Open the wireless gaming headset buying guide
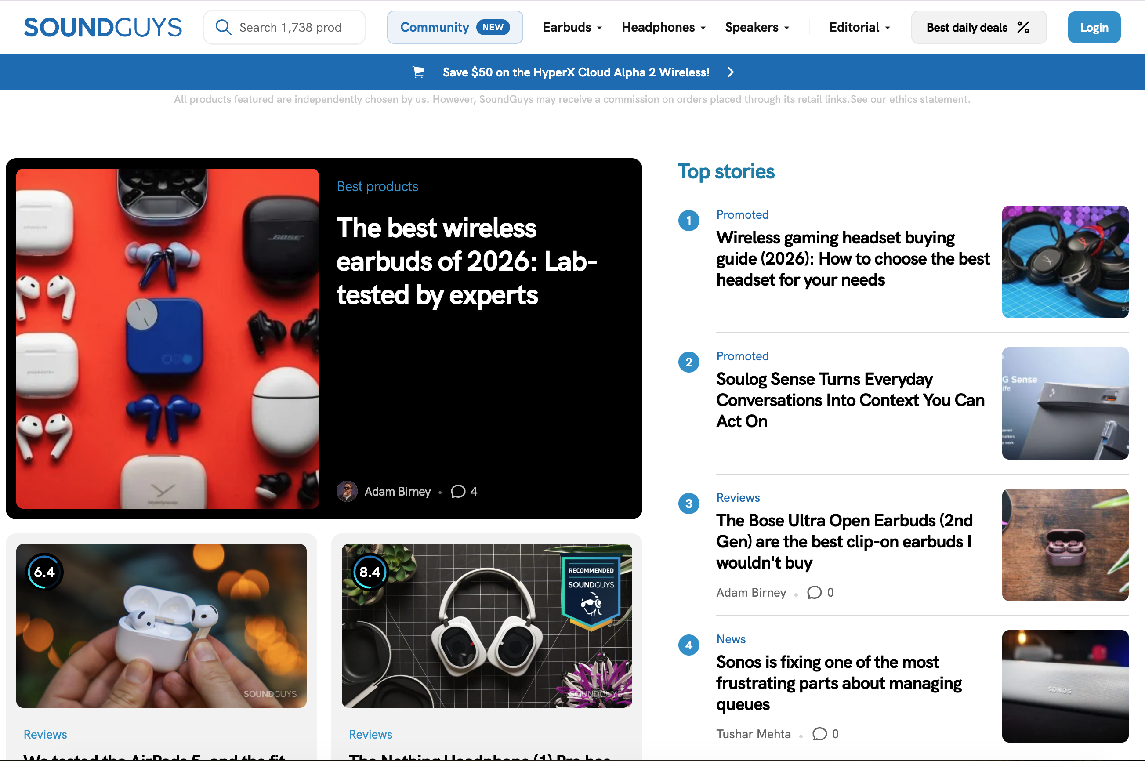The height and width of the screenshot is (761, 1145). coord(852,259)
